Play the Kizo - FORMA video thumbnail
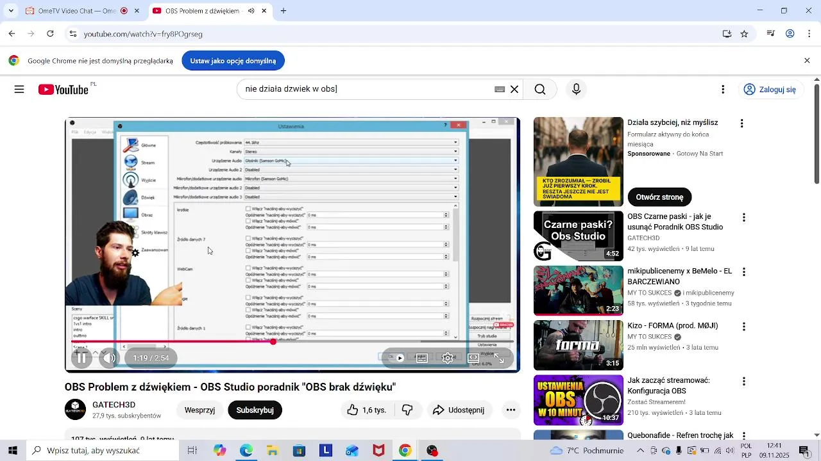821x461 pixels. point(579,345)
